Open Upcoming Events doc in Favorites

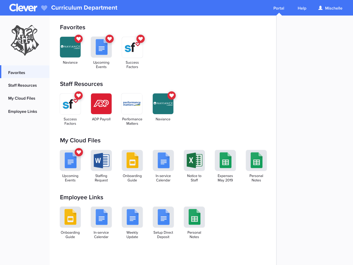click(x=101, y=47)
